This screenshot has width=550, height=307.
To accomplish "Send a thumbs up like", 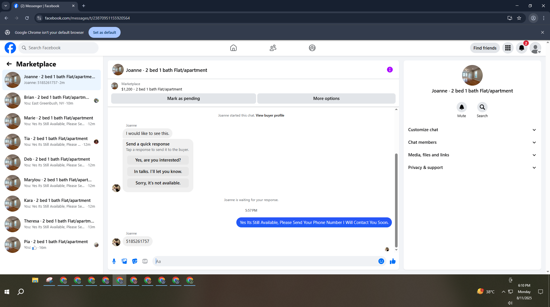I will [393, 261].
